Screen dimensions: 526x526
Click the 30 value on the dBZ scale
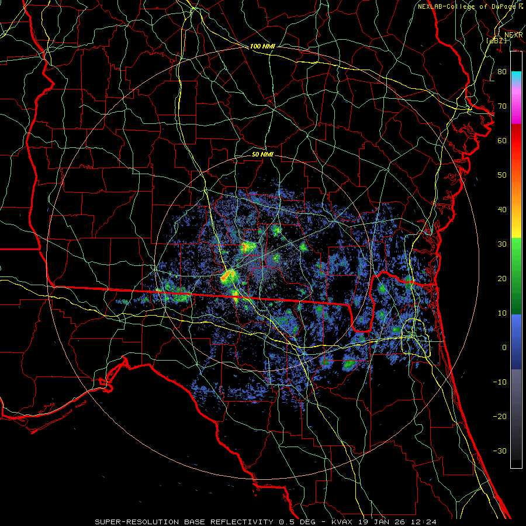pos(502,244)
